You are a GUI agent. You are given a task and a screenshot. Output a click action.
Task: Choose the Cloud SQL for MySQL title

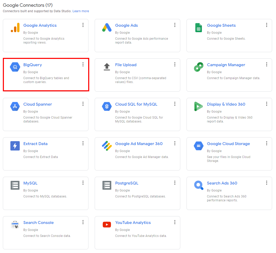tap(136, 104)
